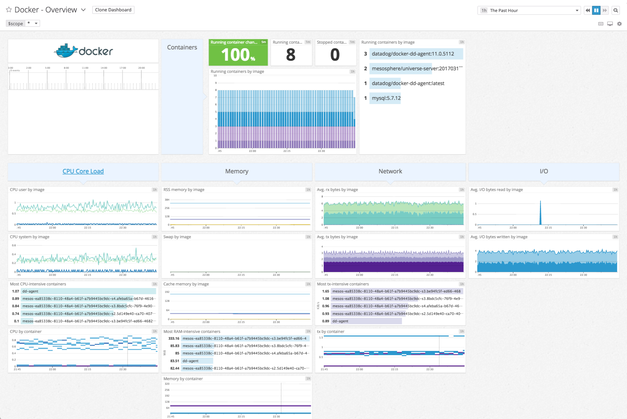This screenshot has height=419, width=627.
Task: Skip the timeframe forward
Action: click(x=605, y=10)
